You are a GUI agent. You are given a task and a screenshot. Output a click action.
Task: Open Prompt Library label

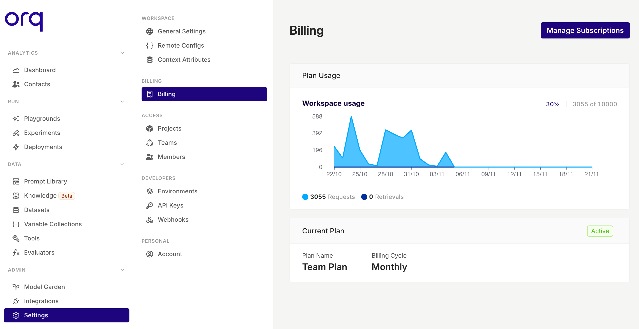pyautogui.click(x=46, y=181)
